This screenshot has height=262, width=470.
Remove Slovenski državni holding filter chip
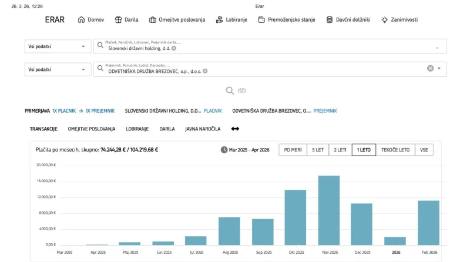click(x=174, y=48)
